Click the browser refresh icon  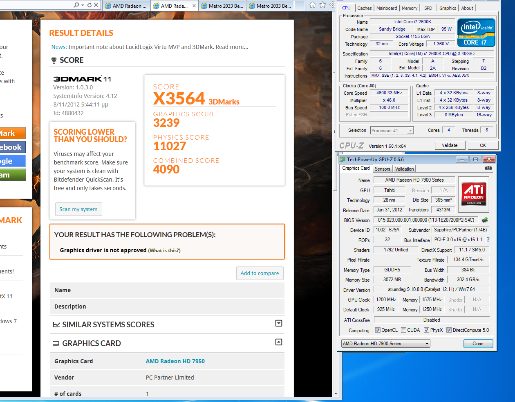[90, 5]
